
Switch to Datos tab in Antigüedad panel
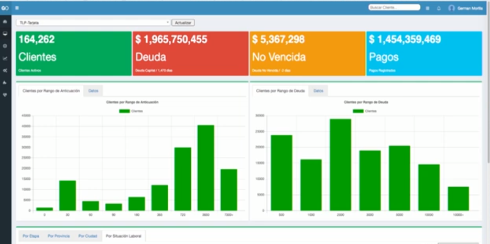(93, 91)
